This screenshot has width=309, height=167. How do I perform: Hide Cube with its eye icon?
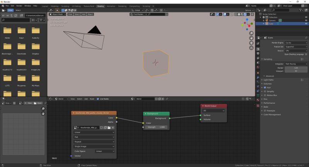click(306, 24)
